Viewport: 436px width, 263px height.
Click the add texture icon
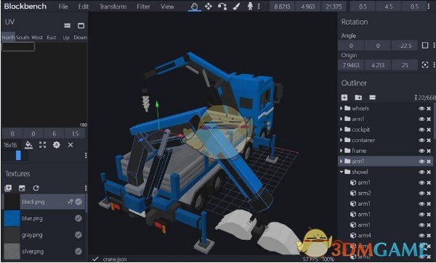tap(8, 188)
